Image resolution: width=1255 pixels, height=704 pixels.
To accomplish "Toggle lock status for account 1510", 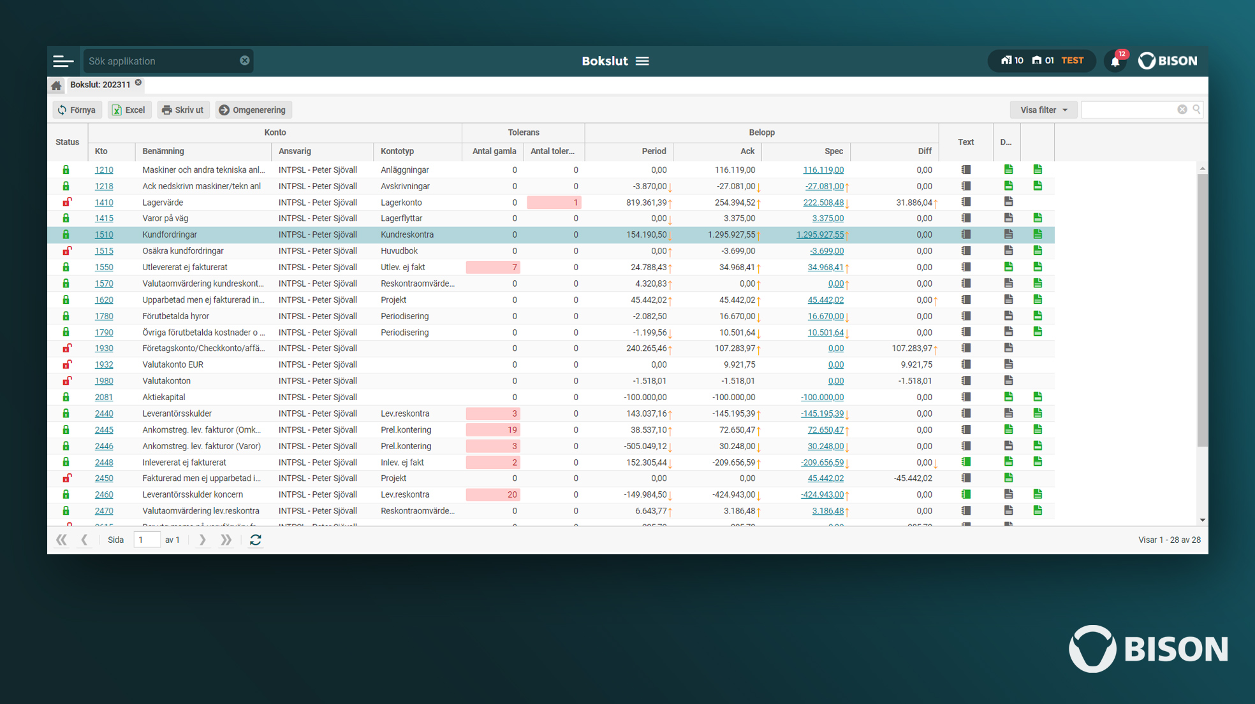I will tap(66, 234).
